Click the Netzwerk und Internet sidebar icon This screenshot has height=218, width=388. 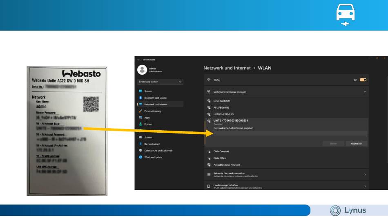(140, 105)
